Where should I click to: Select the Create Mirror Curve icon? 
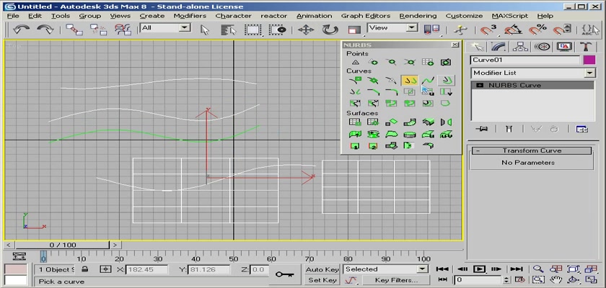(355, 91)
